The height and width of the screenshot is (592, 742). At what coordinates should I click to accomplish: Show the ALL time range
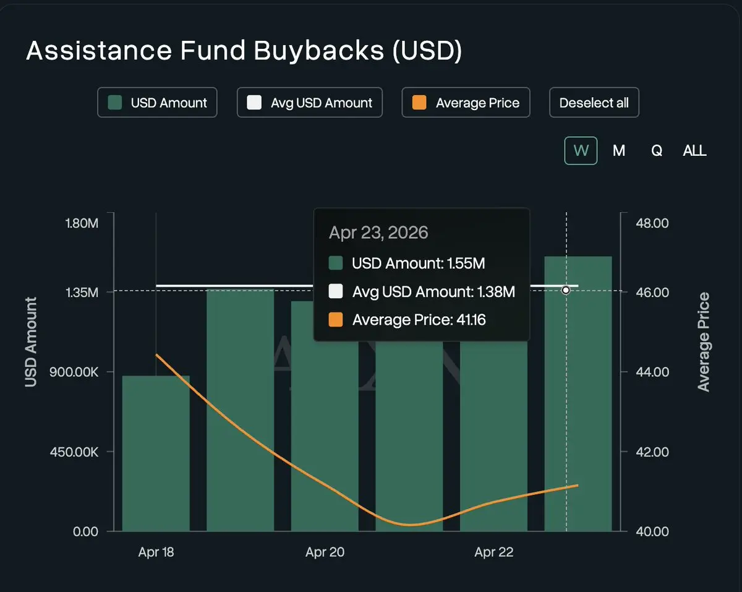point(694,151)
